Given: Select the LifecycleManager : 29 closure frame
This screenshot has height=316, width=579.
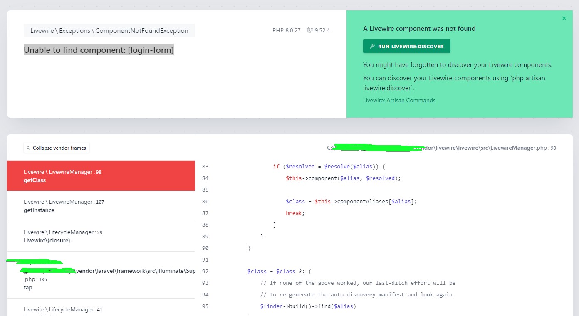Looking at the screenshot, I should point(101,236).
